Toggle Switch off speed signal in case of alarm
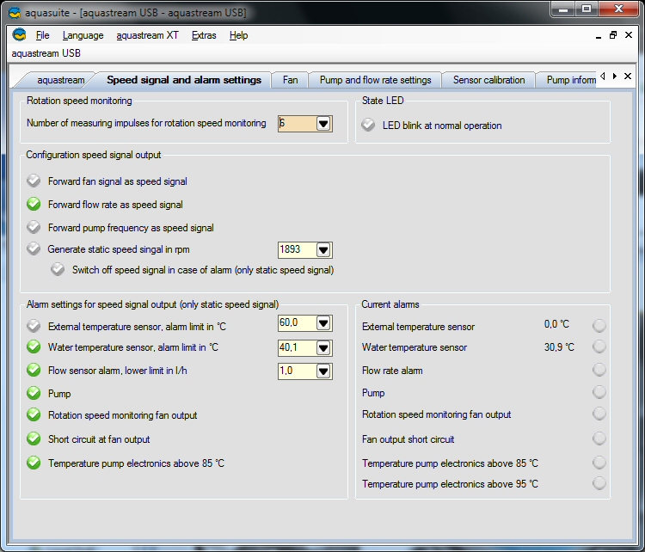 [x=58, y=269]
